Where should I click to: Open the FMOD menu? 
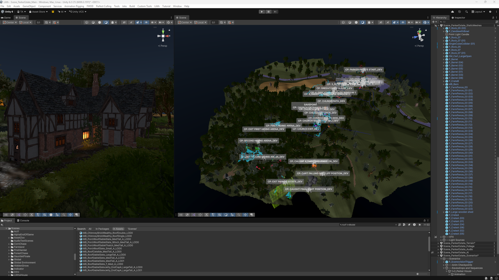pyautogui.click(x=90, y=6)
